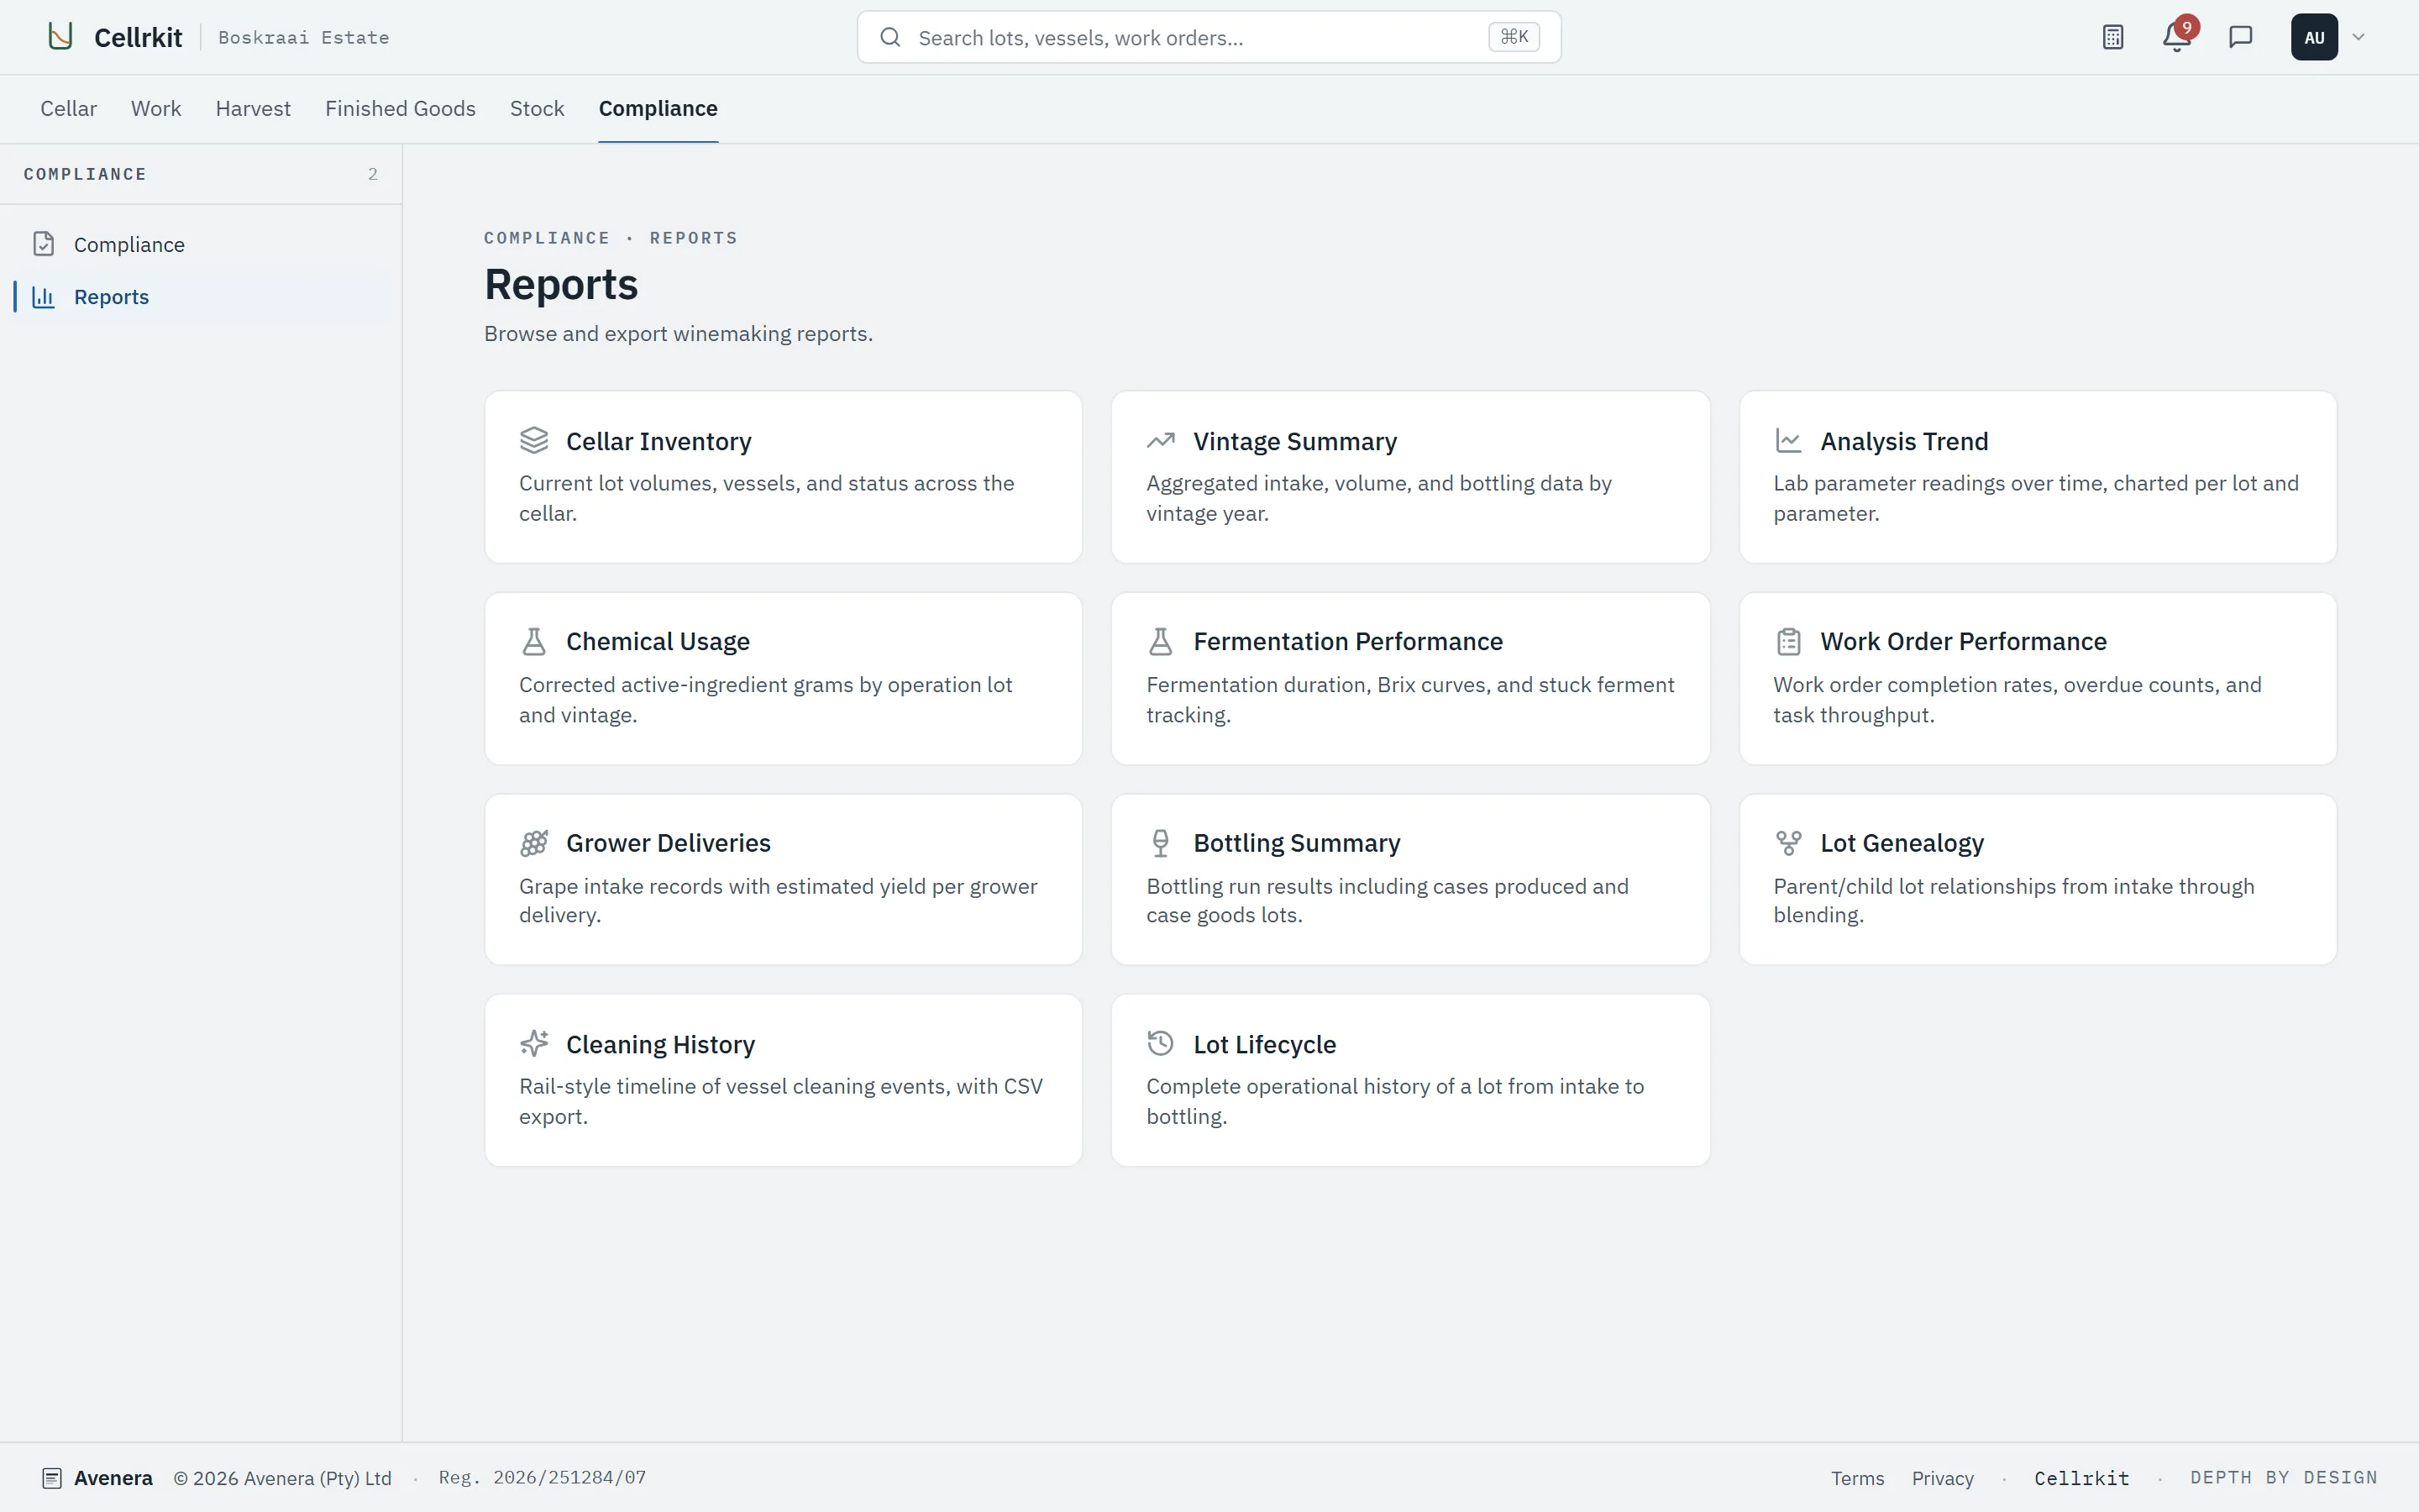The height and width of the screenshot is (1512, 2419).
Task: Expand the user account chevron
Action: tap(2358, 37)
